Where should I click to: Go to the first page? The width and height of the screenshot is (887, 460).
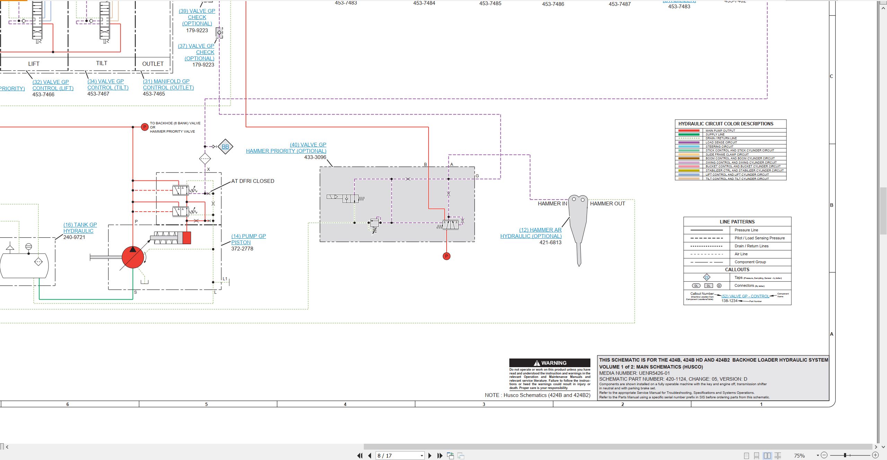(x=360, y=455)
